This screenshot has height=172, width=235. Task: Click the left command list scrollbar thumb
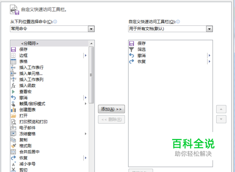(x=91, y=75)
